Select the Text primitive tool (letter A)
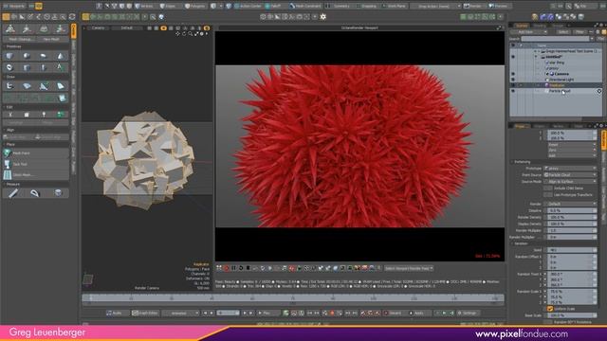The image size is (607, 341). pyautogui.click(x=61, y=67)
